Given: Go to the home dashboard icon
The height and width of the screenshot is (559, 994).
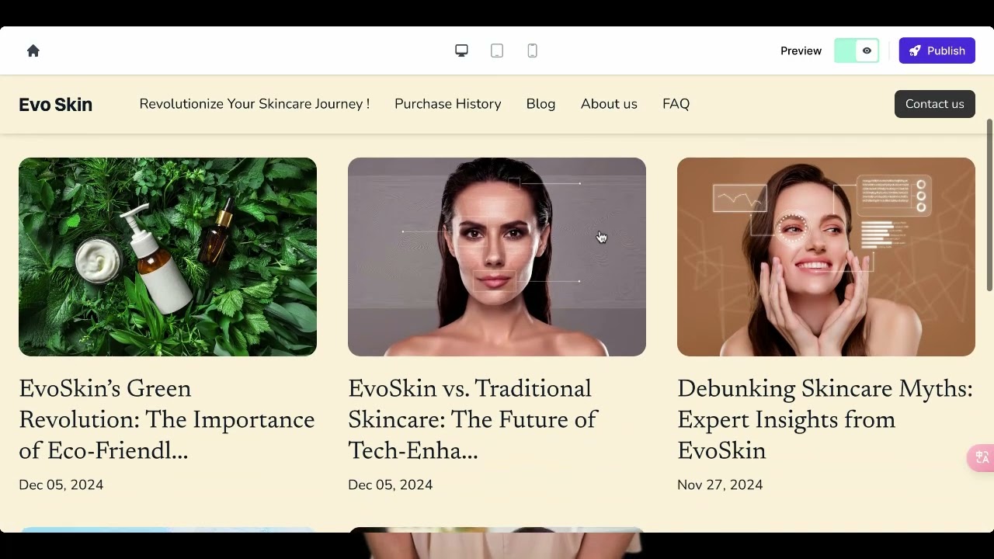Looking at the screenshot, I should coord(33,50).
